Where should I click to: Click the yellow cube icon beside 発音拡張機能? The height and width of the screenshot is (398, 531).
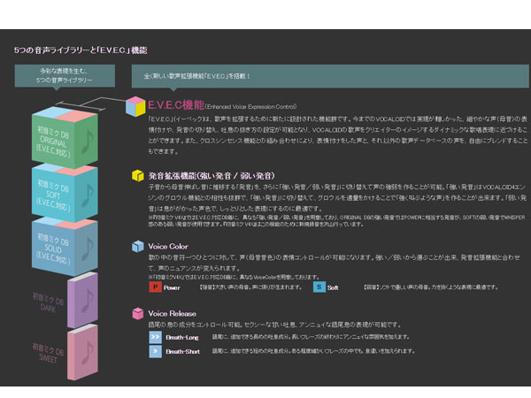(x=138, y=175)
